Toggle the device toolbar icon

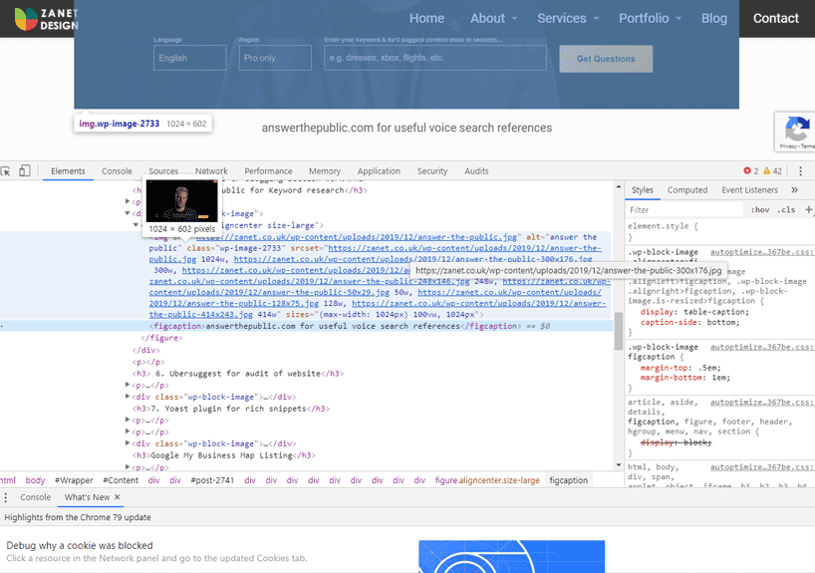(25, 171)
